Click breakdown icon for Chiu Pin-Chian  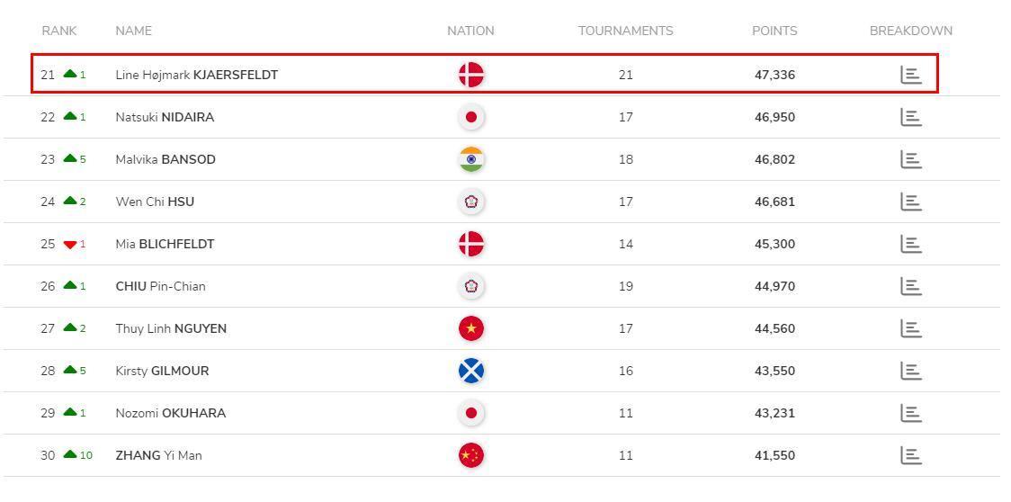point(910,286)
